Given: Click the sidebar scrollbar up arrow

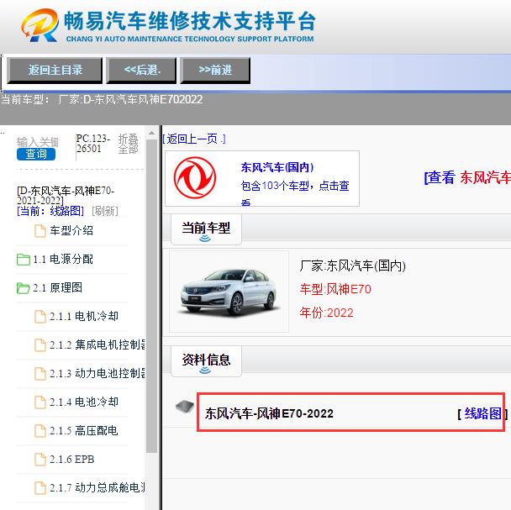Looking at the screenshot, I should (x=151, y=133).
